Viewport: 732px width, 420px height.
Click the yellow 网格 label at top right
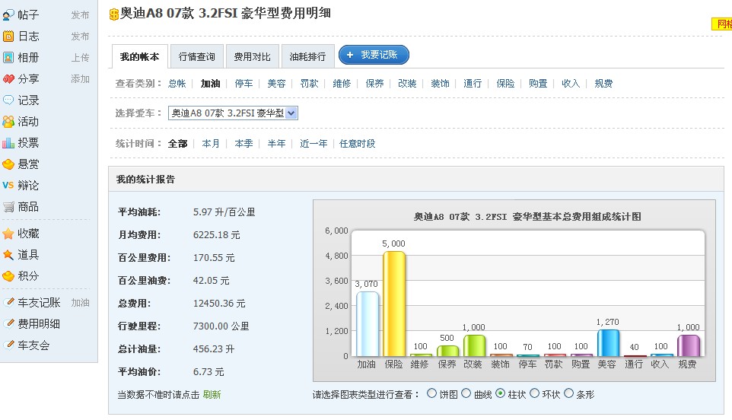[x=722, y=24]
